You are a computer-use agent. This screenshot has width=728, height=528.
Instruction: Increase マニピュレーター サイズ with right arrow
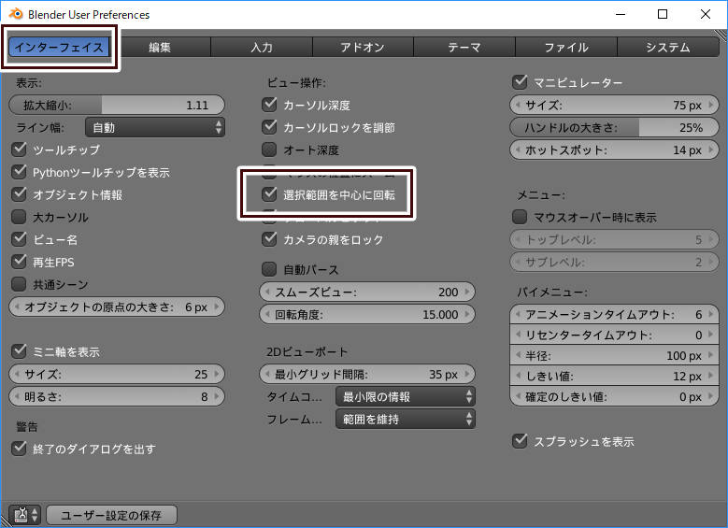[x=711, y=105]
